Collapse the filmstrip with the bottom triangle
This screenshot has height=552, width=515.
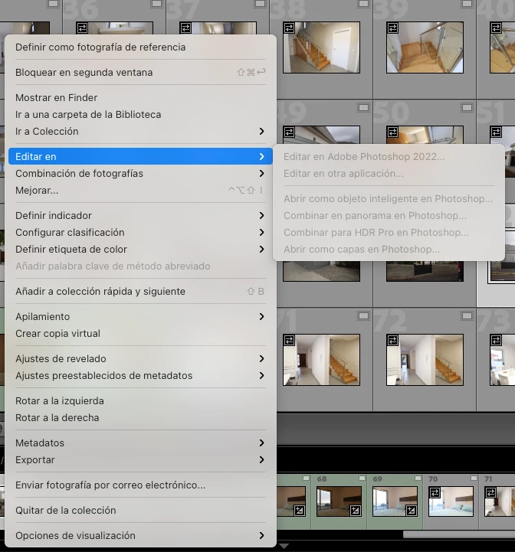[x=284, y=546]
